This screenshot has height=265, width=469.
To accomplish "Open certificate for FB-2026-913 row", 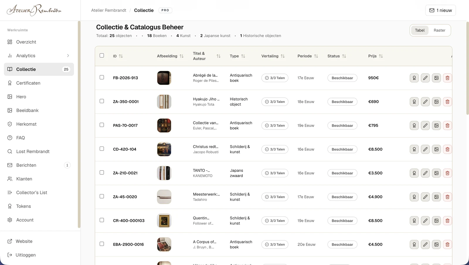I will [x=414, y=78].
